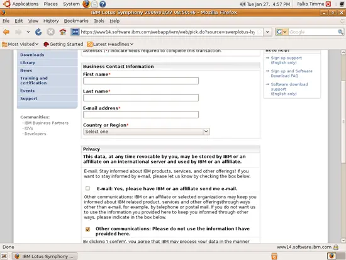346x260 pixels.
Task: Click the vertical scrollbar thumb
Action: [343, 122]
